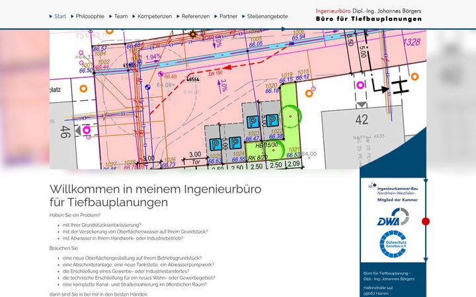Click the bullet on 'technische Erschließung' for Wohn- oder Gewerbegebiet

[x=139, y=278]
